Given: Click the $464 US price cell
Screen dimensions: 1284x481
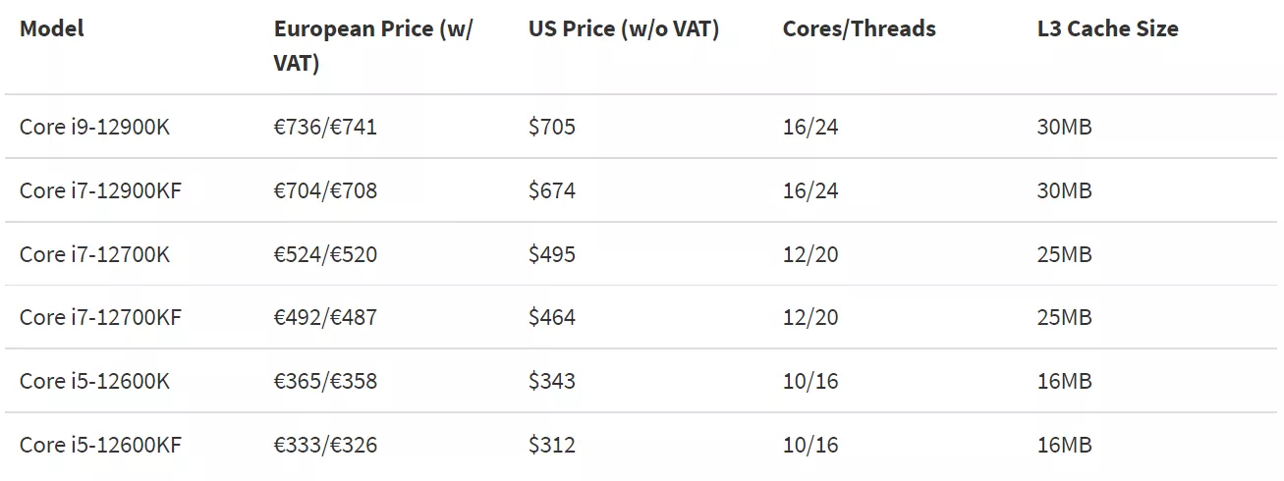Looking at the screenshot, I should [x=552, y=317].
